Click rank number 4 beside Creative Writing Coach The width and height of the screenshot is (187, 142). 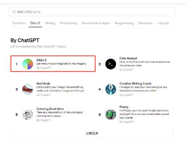pyautogui.click(x=100, y=90)
